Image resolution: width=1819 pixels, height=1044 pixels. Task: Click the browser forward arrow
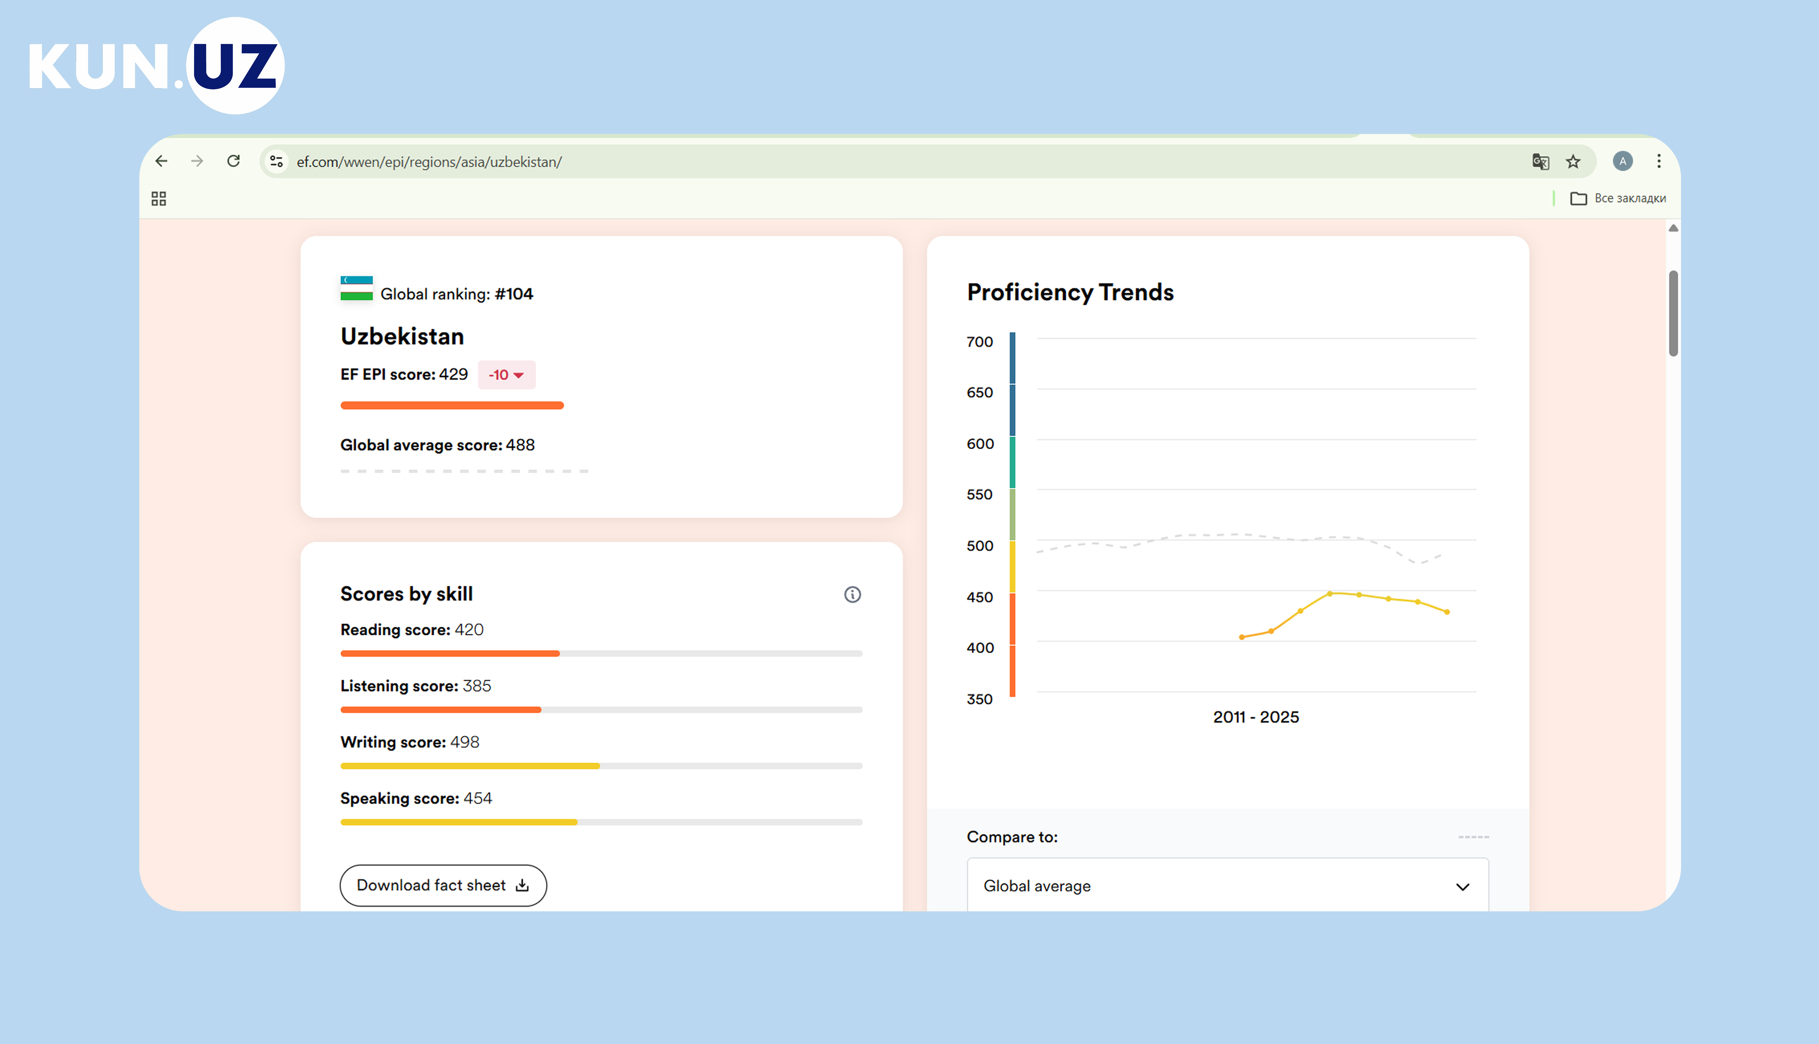click(x=197, y=161)
